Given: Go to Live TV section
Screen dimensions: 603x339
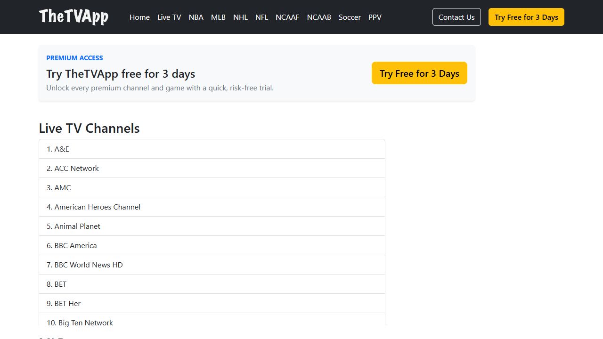Looking at the screenshot, I should 169,17.
